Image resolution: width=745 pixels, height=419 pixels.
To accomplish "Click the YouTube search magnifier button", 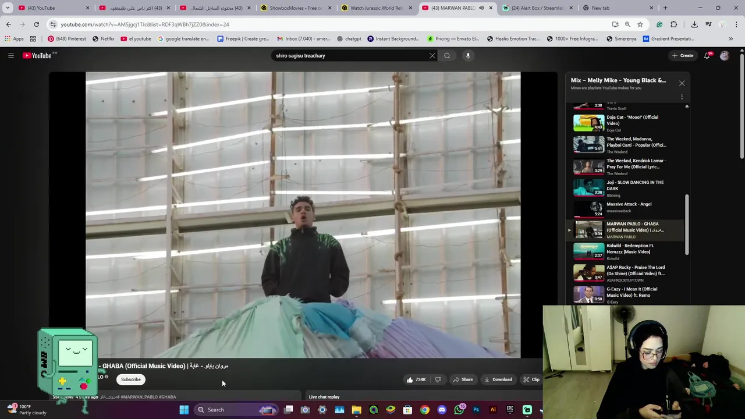I will click(x=447, y=56).
